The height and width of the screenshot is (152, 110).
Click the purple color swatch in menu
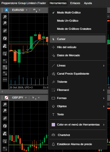[x=53, y=125]
